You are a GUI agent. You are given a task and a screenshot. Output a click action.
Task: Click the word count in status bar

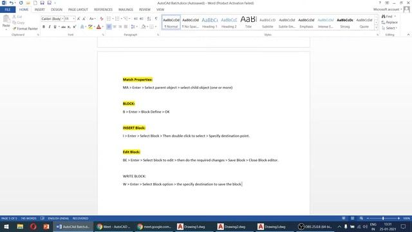pos(28,218)
